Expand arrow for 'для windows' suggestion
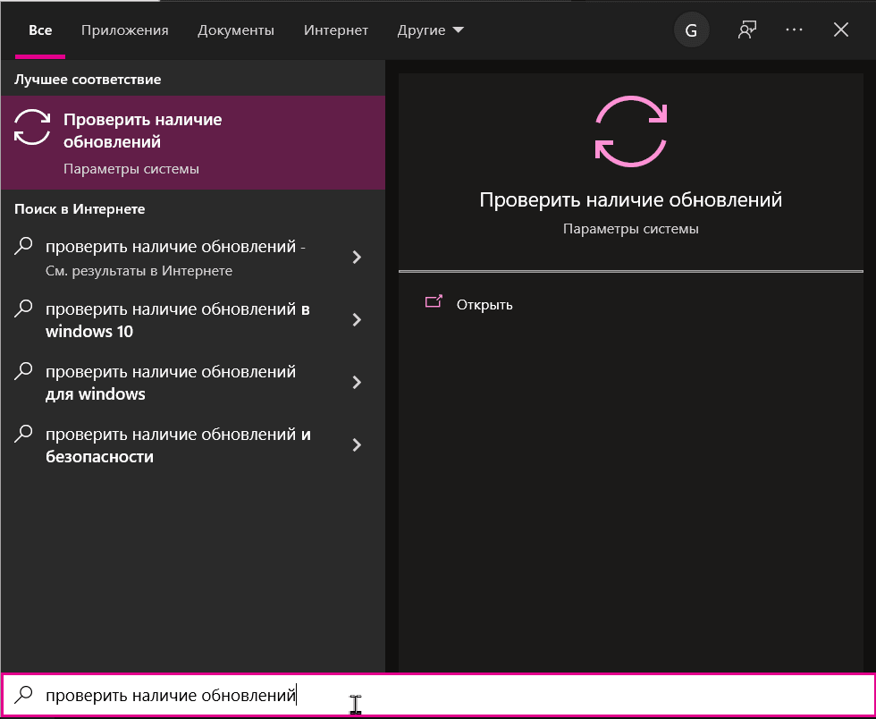The image size is (876, 719). click(x=357, y=383)
